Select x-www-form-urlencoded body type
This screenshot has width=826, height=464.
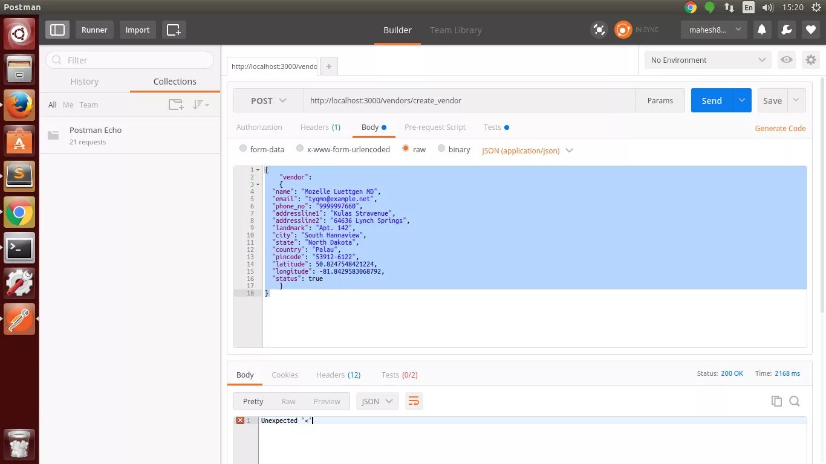343,149
